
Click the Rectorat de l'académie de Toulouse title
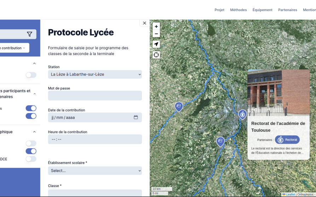tap(278, 127)
